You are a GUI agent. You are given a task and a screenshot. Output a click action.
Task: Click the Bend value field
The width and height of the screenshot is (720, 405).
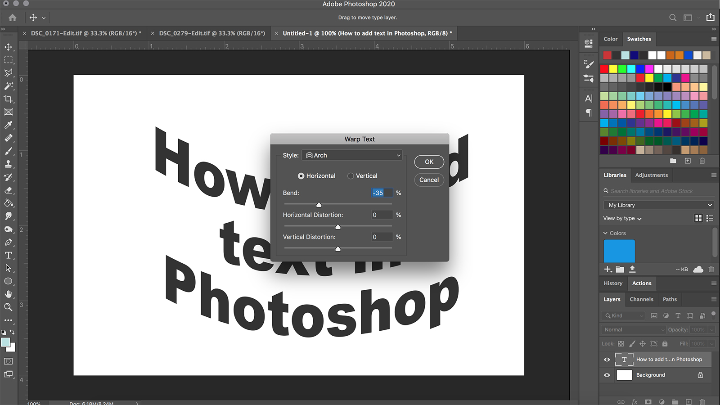(382, 193)
